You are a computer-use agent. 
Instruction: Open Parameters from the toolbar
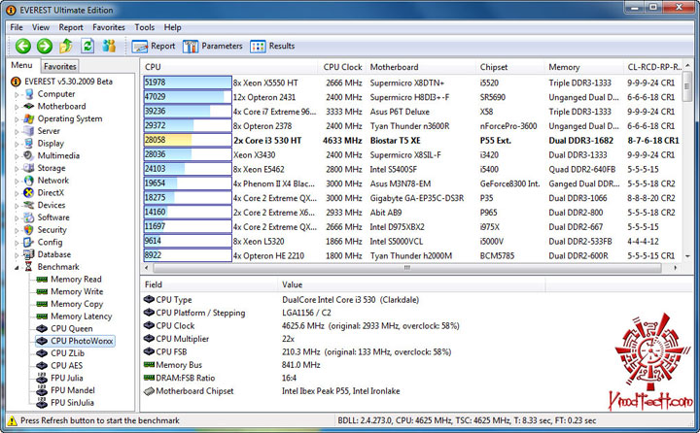point(212,46)
